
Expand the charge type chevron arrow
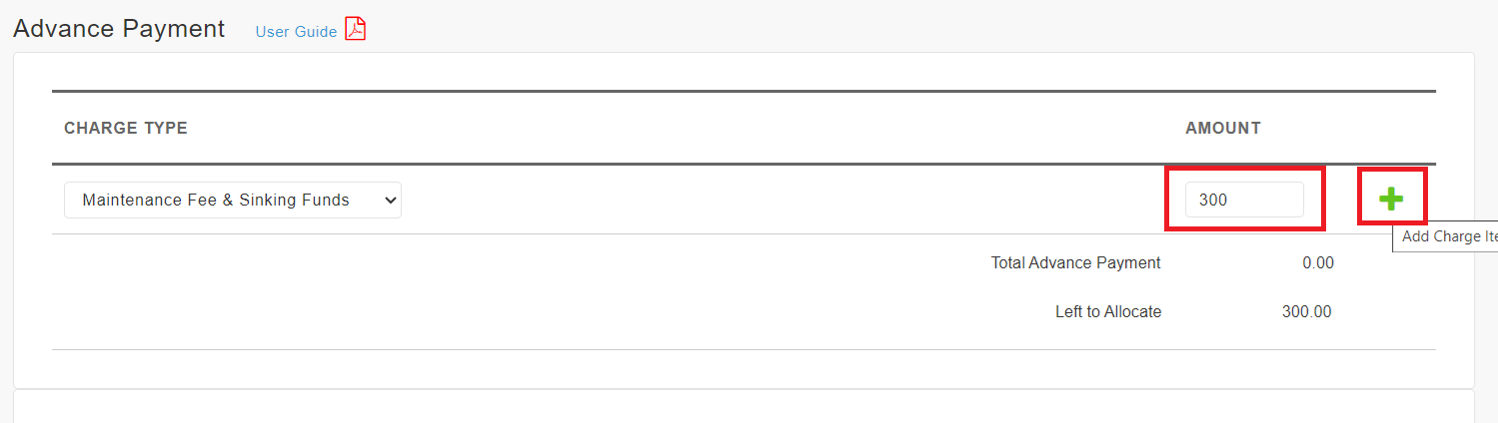coord(390,201)
